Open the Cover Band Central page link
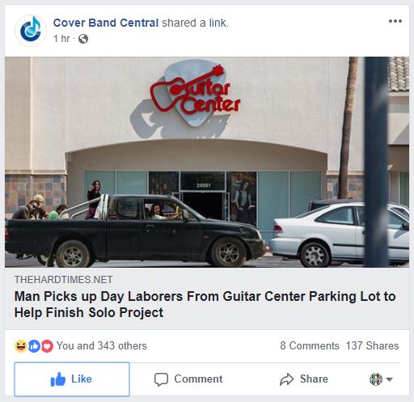The height and width of the screenshot is (402, 414). point(106,23)
